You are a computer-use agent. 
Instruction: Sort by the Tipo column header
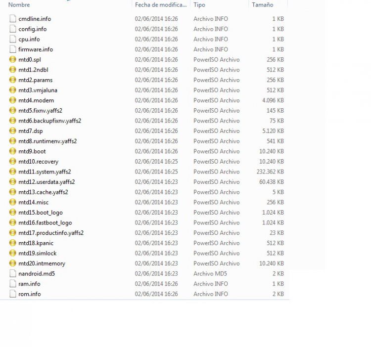pos(199,5)
